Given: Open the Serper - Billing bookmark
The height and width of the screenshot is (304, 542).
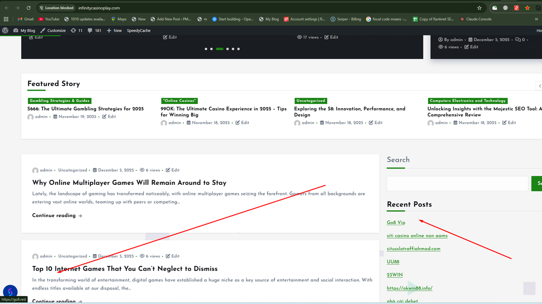Looking at the screenshot, I should [346, 19].
